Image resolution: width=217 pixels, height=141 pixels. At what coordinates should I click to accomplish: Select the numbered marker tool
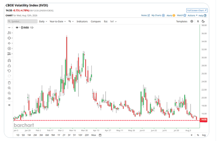click(x=9, y=49)
